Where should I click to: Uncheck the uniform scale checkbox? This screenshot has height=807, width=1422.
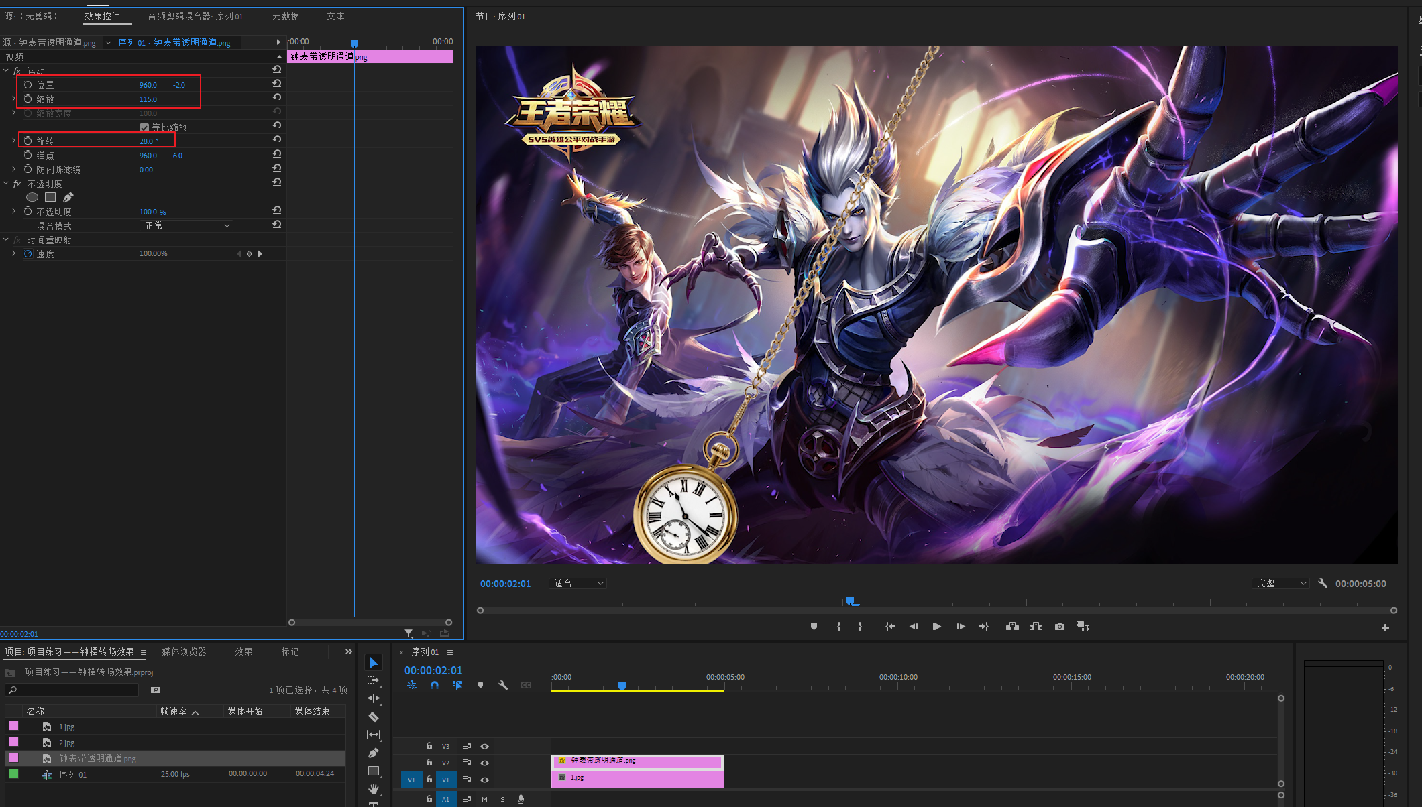pyautogui.click(x=144, y=127)
